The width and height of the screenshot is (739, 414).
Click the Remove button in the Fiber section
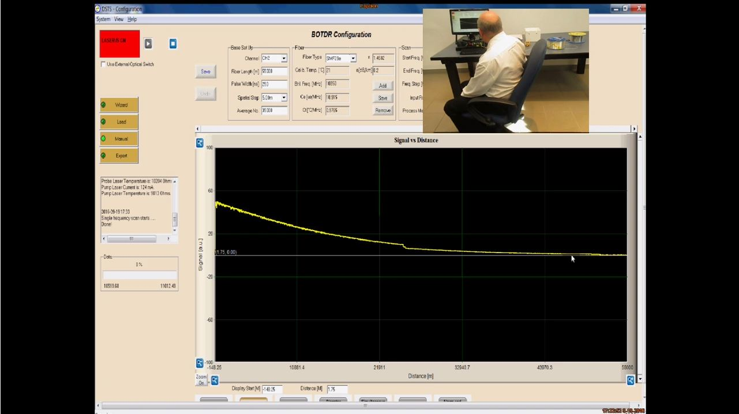[382, 111]
